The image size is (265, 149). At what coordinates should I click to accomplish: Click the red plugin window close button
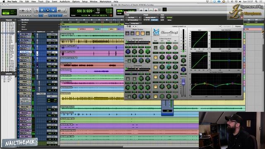click(125, 12)
